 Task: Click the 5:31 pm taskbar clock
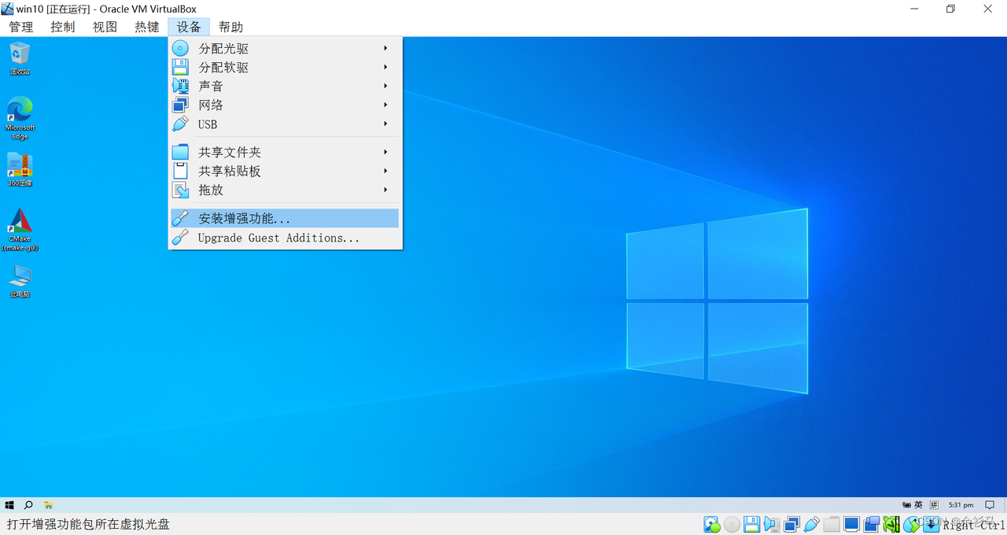961,505
